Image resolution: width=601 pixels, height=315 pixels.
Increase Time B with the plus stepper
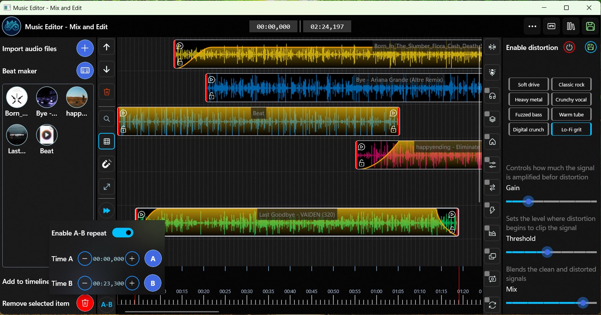[x=132, y=283]
